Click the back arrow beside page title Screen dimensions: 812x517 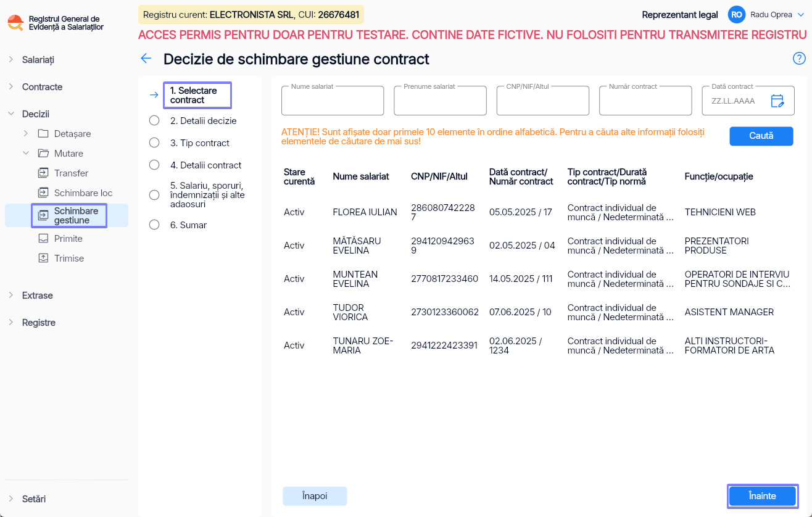point(146,59)
